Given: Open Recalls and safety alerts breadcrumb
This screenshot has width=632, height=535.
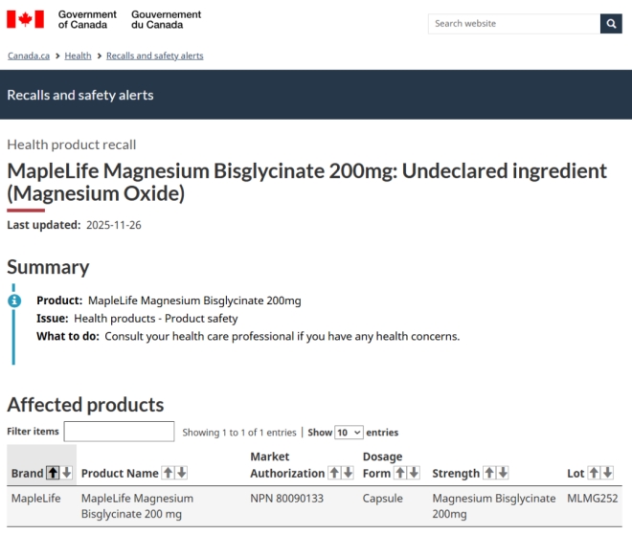Looking at the screenshot, I should click(154, 56).
